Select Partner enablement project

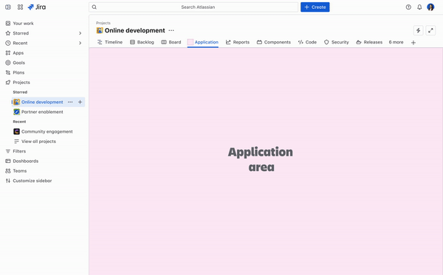coord(42,112)
